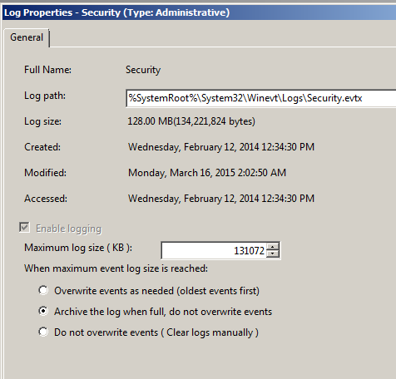This screenshot has width=396, height=379.
Task: Click When maximum event log size is reached text
Action: tap(116, 268)
